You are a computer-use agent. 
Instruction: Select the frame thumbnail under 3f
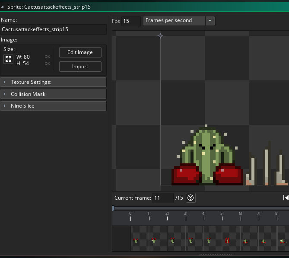click(195, 239)
